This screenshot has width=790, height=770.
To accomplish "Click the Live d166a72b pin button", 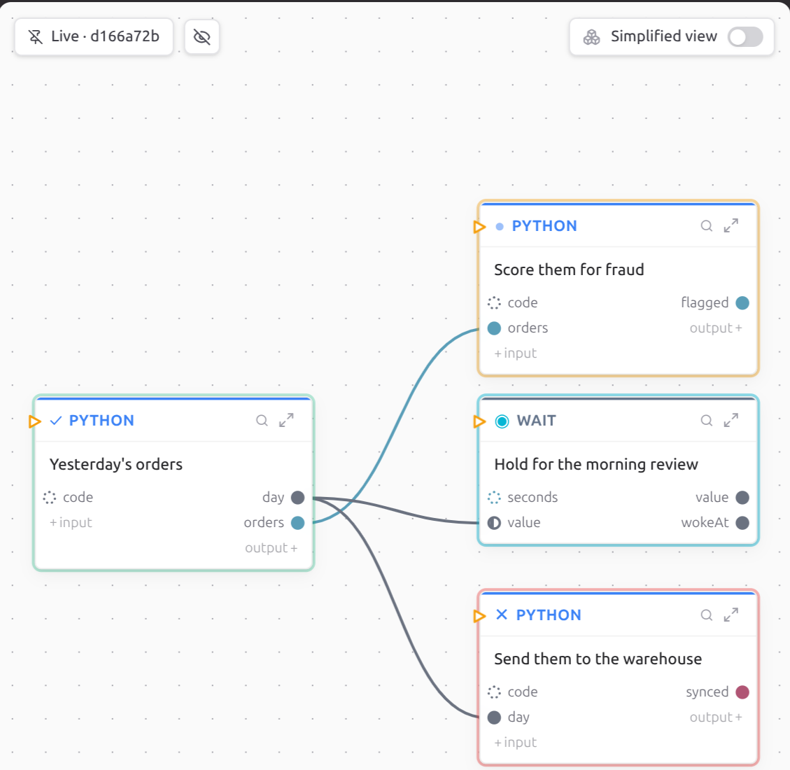I will 94,37.
